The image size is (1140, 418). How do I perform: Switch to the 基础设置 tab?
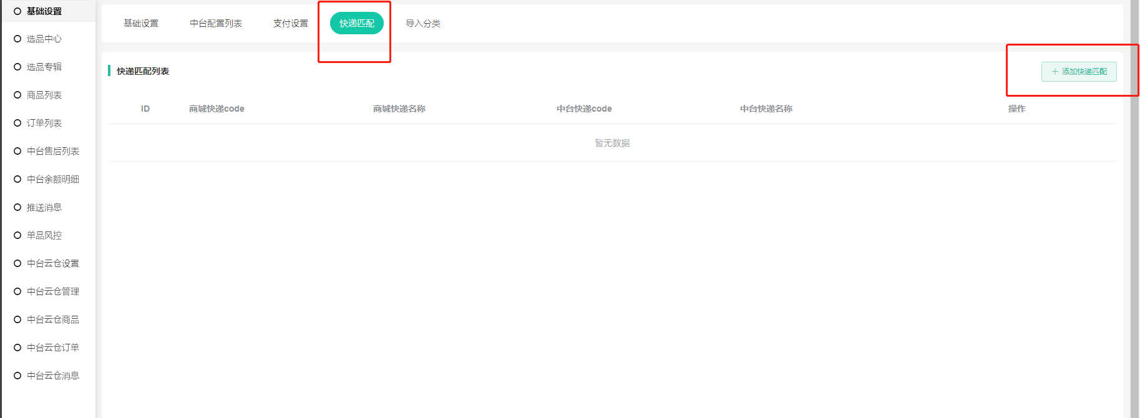(x=141, y=24)
